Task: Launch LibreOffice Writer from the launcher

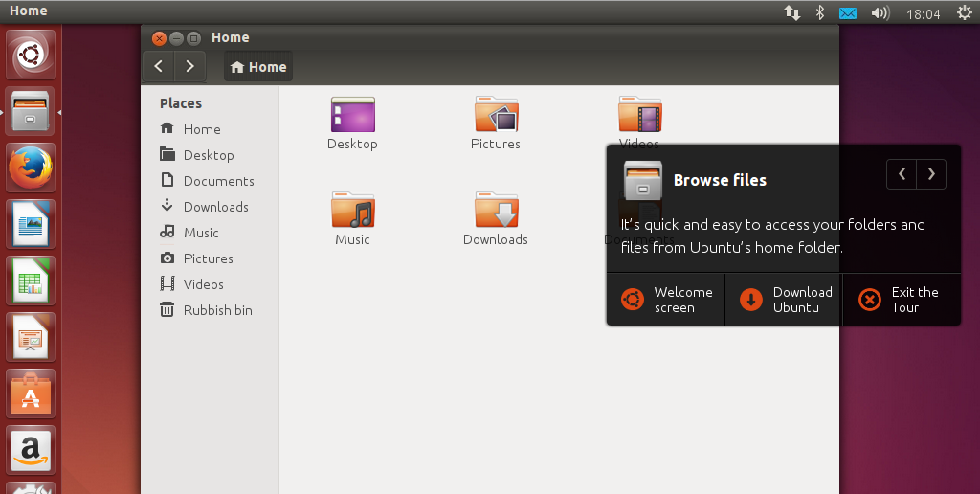Action: point(31,224)
